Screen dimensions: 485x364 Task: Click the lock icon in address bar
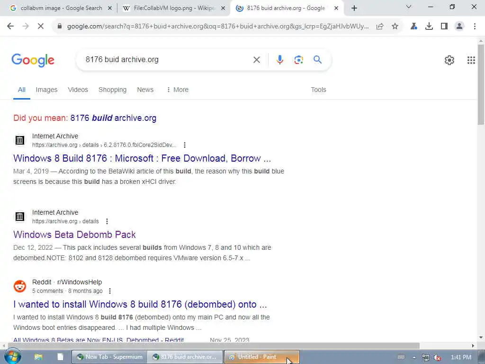coord(60,27)
